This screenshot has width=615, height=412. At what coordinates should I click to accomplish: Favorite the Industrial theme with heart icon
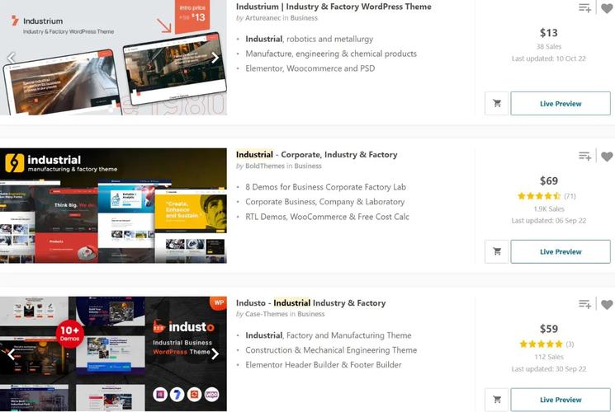click(607, 157)
